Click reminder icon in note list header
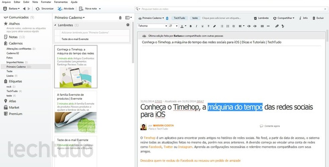 pyautogui.click(x=120, y=18)
